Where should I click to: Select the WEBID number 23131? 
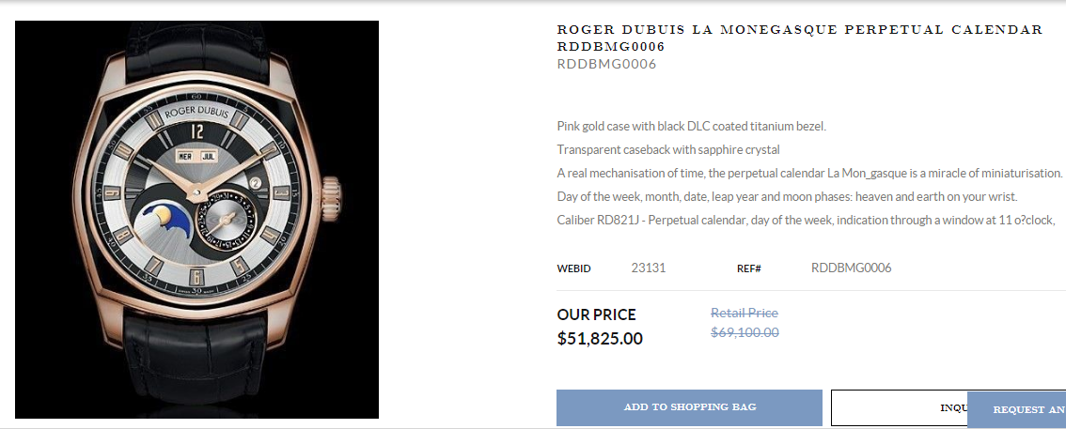coord(649,268)
